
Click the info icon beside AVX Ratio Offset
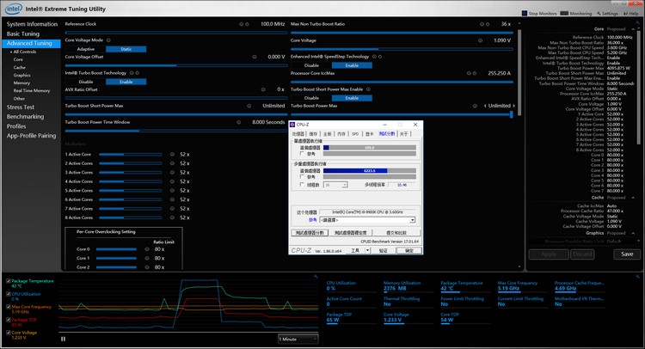(x=263, y=89)
